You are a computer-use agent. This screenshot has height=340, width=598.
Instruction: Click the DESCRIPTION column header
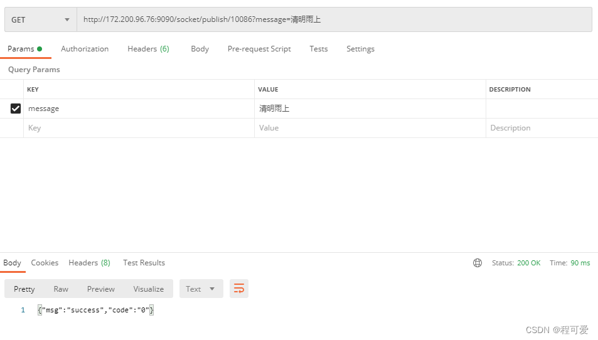point(510,90)
